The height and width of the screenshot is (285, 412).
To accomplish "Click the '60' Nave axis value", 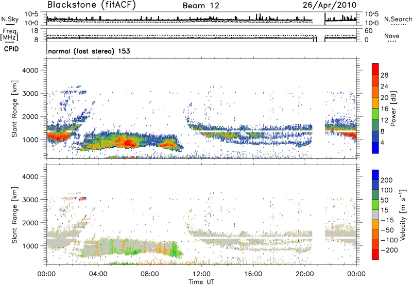I will coord(368,31).
